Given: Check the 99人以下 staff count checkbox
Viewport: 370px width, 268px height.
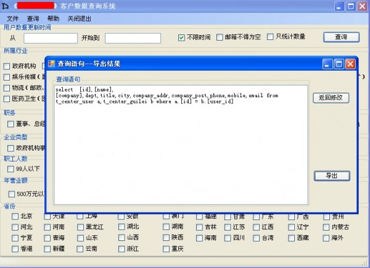Looking at the screenshot, I should [10, 169].
